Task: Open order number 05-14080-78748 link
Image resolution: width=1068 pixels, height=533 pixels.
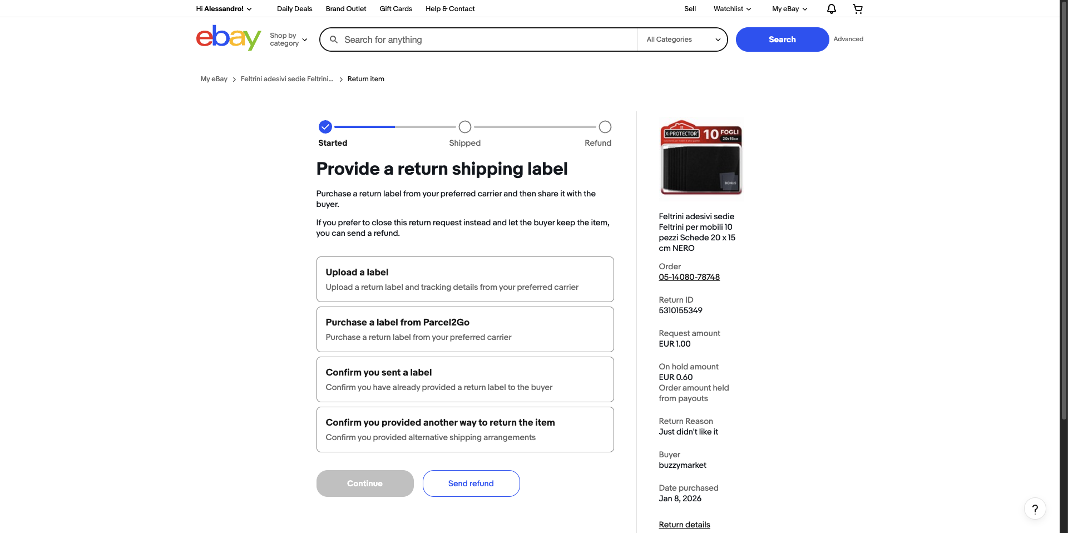Action: pos(689,277)
